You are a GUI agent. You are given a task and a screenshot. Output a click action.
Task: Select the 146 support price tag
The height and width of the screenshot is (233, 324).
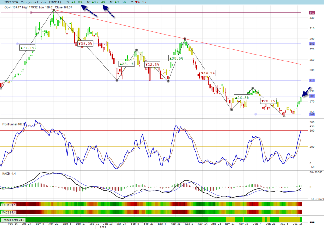point(312,114)
